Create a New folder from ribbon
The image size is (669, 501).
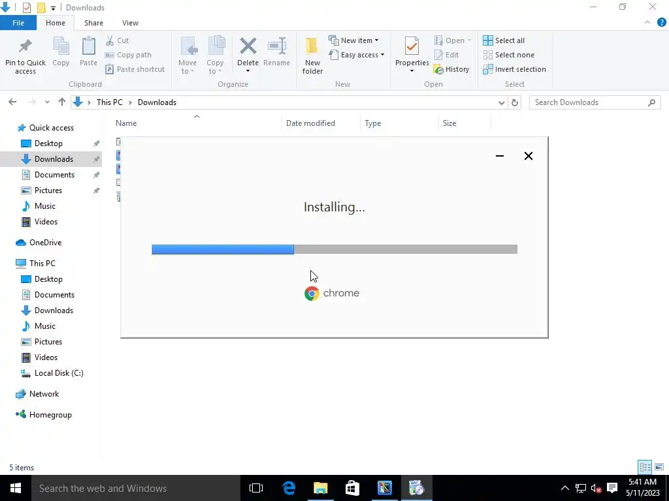tap(312, 56)
